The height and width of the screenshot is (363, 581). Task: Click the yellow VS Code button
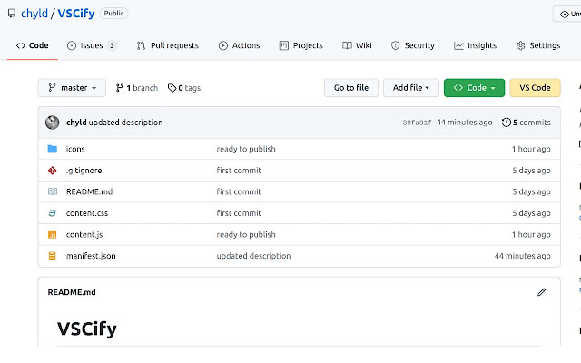[535, 88]
